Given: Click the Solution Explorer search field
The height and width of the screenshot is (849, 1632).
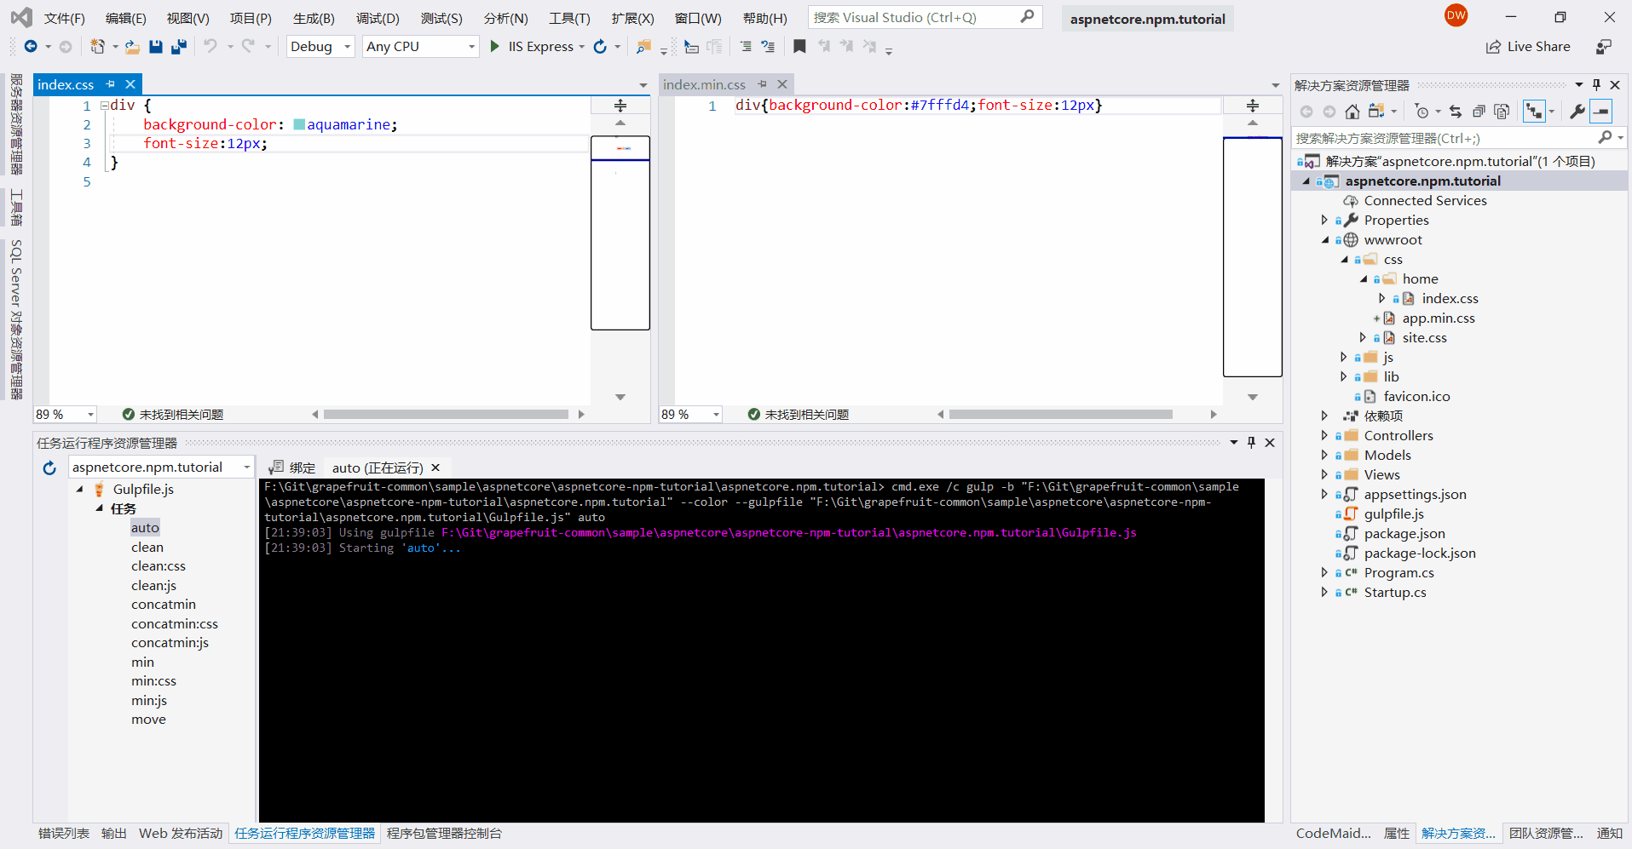Looking at the screenshot, I should pyautogui.click(x=1458, y=138).
